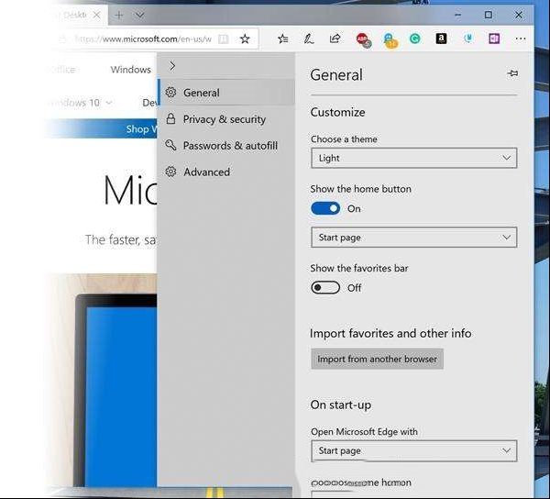Select General settings category
Screen dimensions: 550x499
point(227,93)
